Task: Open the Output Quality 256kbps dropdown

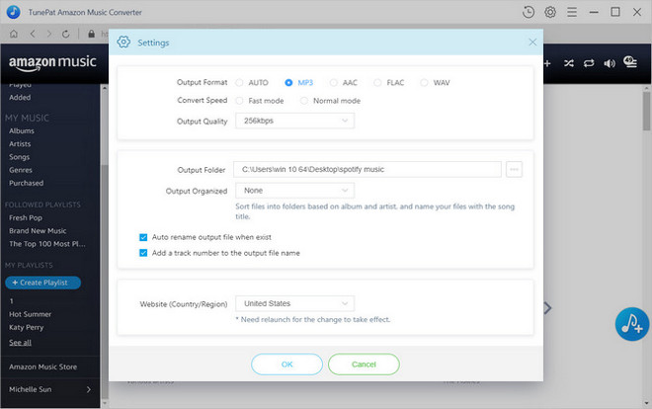Action: 294,121
